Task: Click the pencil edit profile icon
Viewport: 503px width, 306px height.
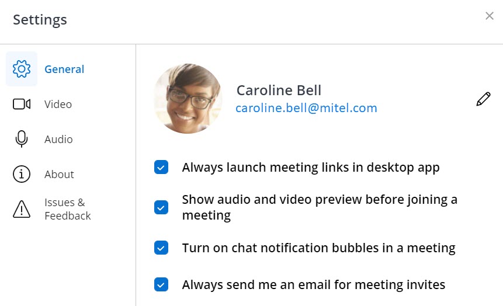Action: [x=483, y=99]
